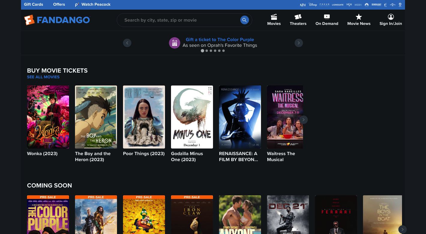
Task: Click the Sign In/Join profile icon
Action: (391, 17)
